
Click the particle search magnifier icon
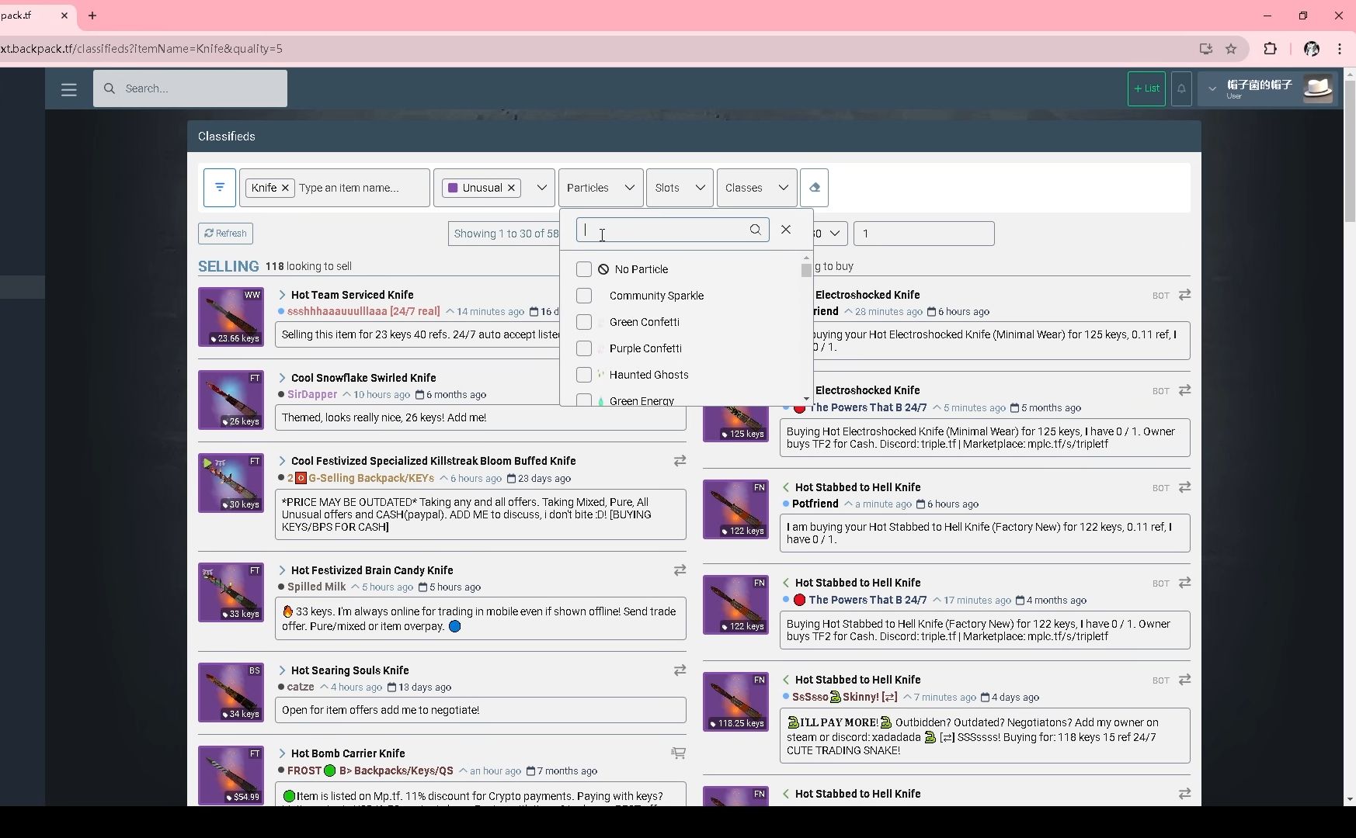755,230
